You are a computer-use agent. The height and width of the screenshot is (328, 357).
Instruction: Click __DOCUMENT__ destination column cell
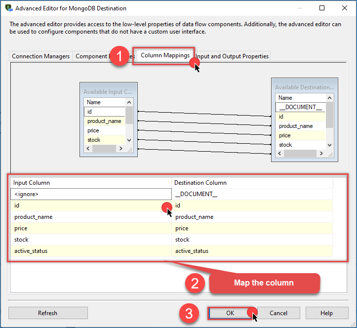(252, 194)
